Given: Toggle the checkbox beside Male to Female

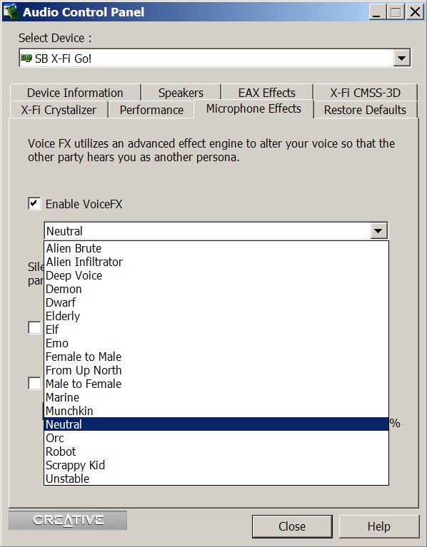Looking at the screenshot, I should pos(34,383).
